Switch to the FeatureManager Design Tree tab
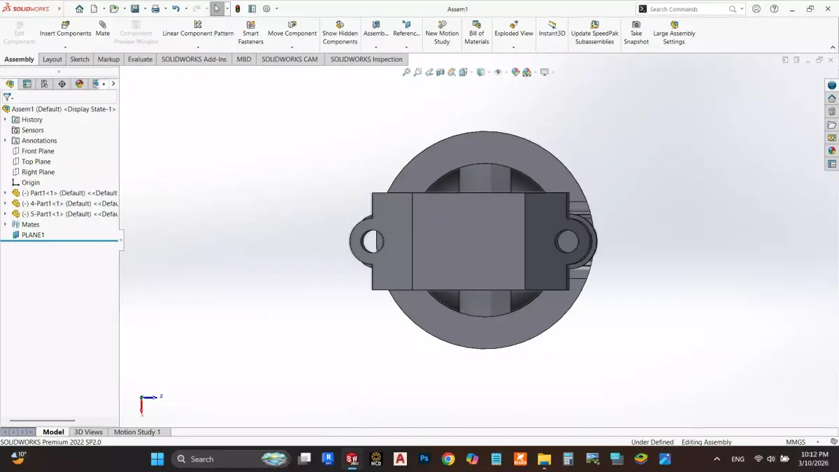Screen dimensions: 839x472 [x=10, y=84]
